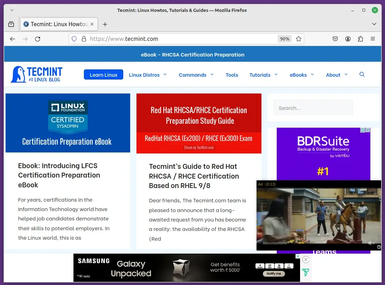
Task: Expand the Linux Distros menu chevron
Action: tap(165, 75)
